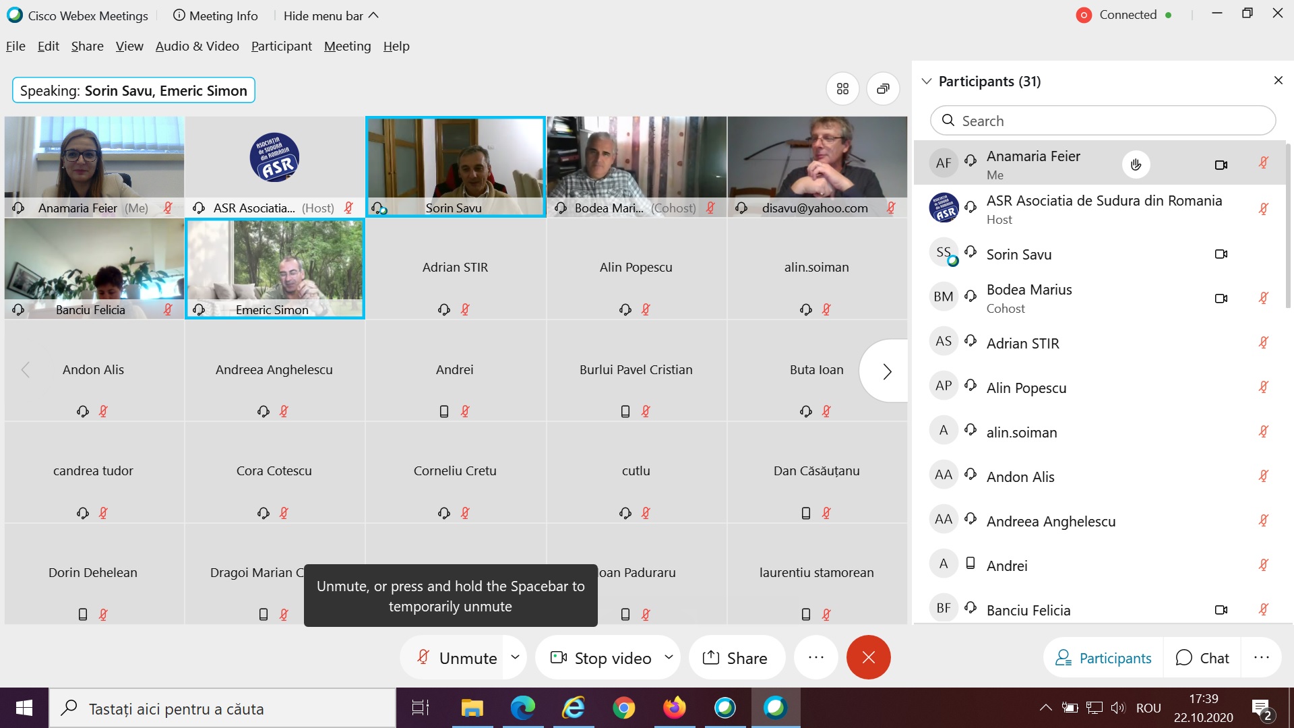Click the grid view layout icon
Image resolution: width=1294 pixels, height=728 pixels.
pos(842,89)
